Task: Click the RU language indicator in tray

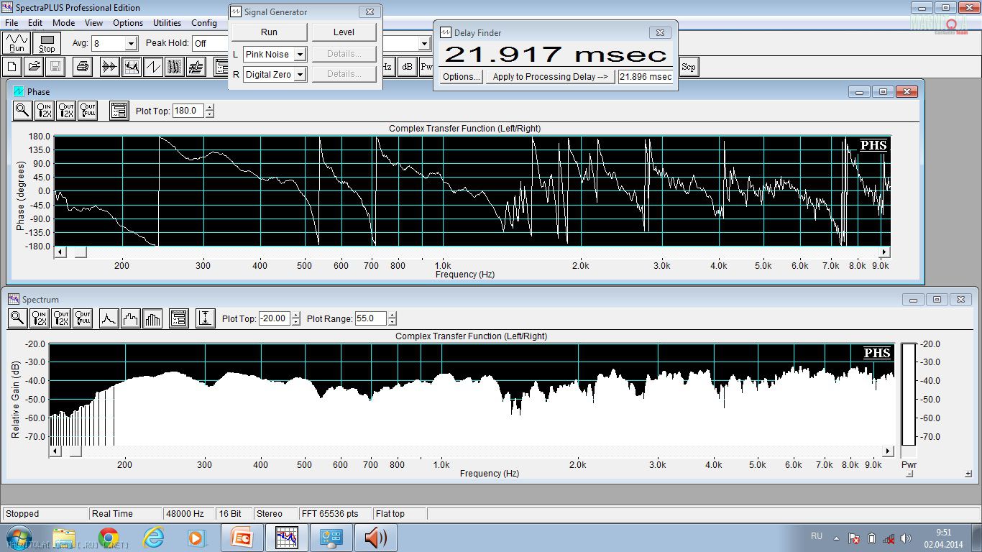Action: click(x=817, y=536)
